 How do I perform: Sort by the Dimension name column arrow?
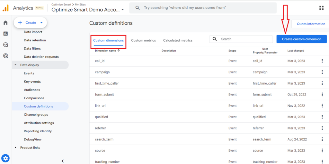(x=119, y=51)
